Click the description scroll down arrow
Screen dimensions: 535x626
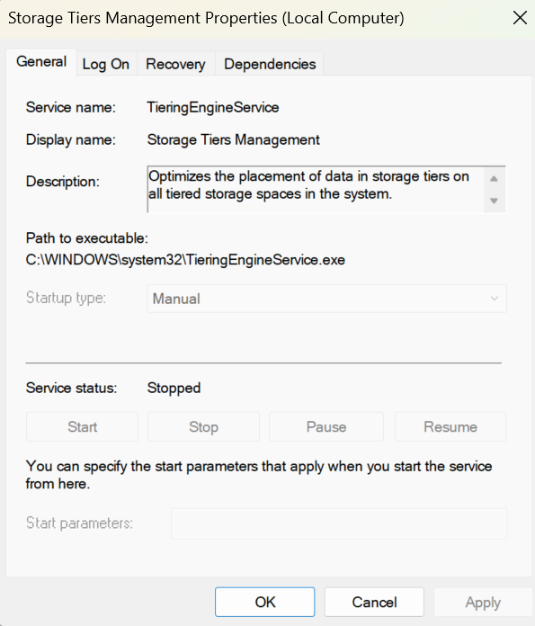coord(494,201)
